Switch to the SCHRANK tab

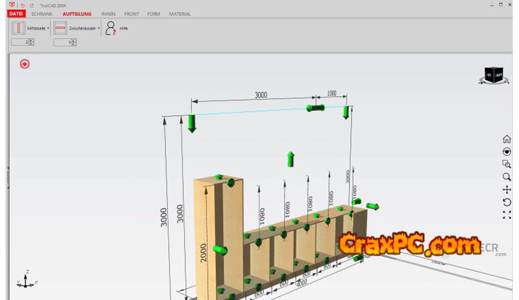[x=42, y=14]
